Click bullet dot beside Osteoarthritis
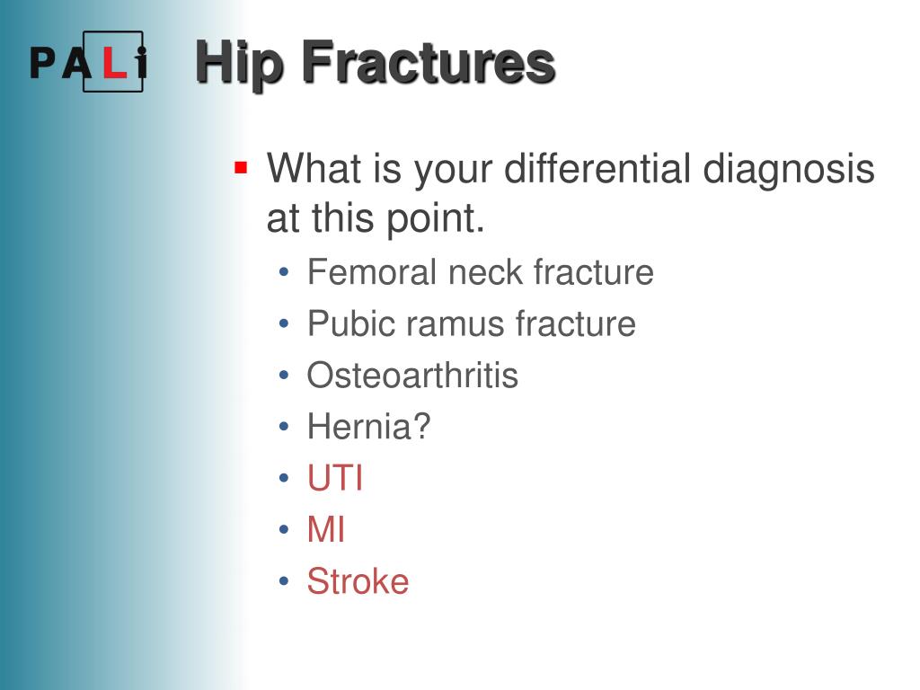The image size is (920, 690). click(285, 375)
